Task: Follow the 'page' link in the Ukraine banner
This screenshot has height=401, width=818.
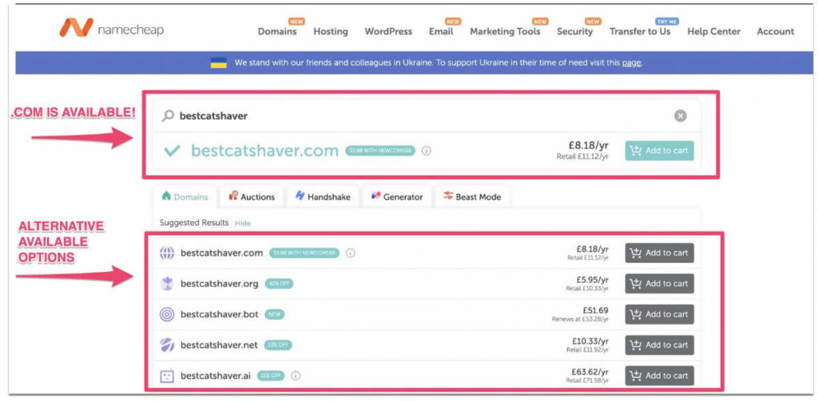Action: tap(631, 63)
